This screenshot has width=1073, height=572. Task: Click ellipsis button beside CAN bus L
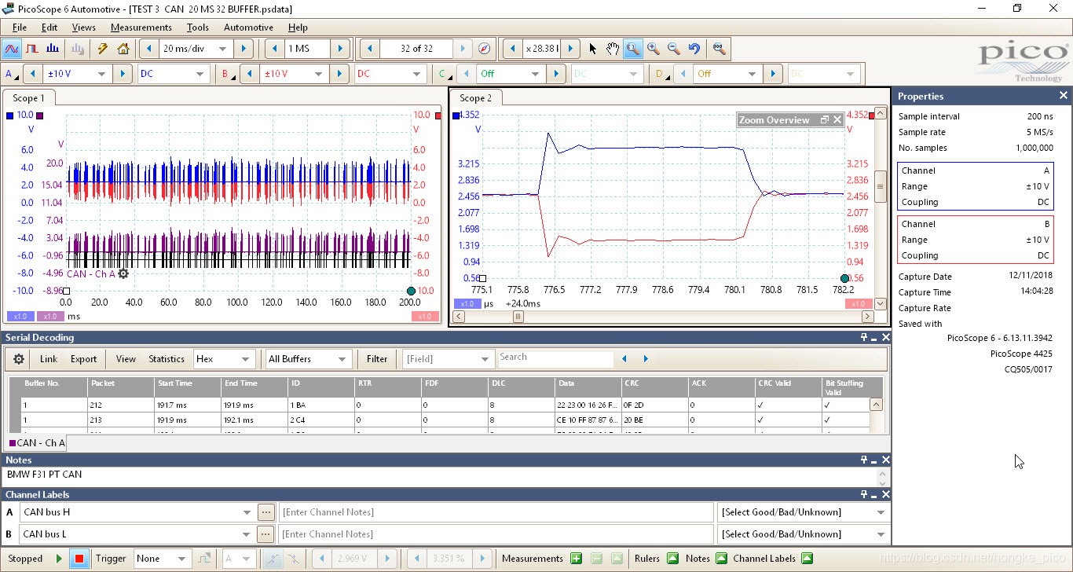pos(266,534)
